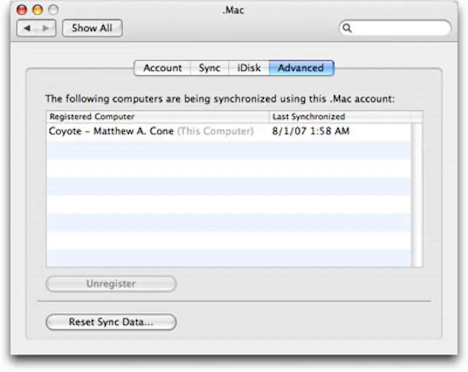Image resolution: width=468 pixels, height=372 pixels.
Task: Click the .Mac window title
Action: click(233, 9)
